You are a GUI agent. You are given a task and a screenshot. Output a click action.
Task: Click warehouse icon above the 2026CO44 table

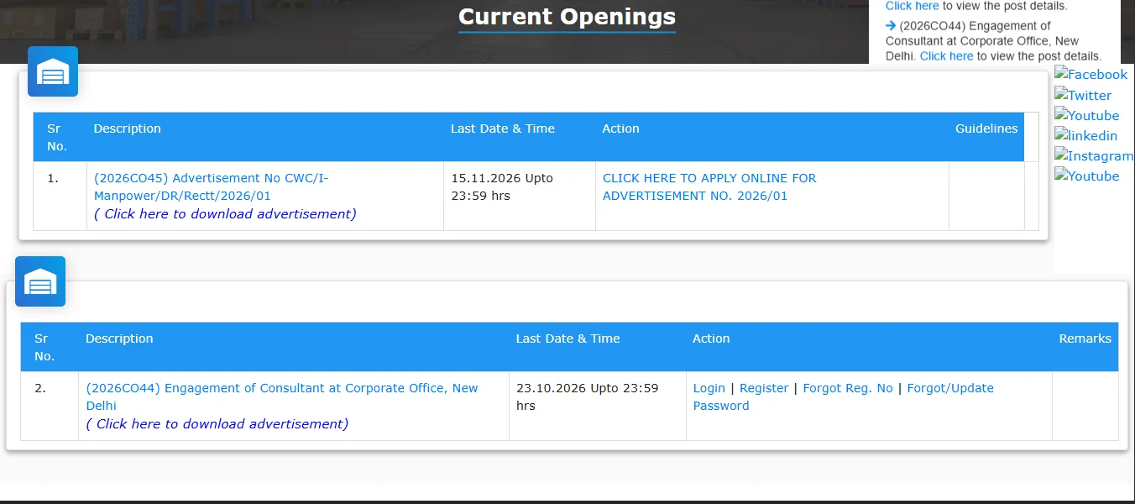pyautogui.click(x=40, y=281)
